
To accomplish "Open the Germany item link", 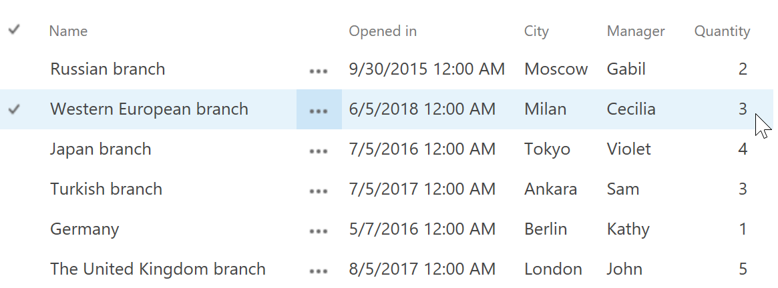I will [x=85, y=229].
